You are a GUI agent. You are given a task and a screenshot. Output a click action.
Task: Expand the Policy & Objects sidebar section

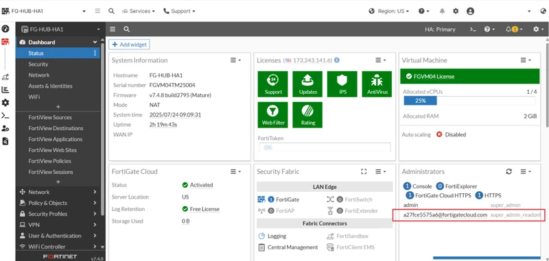click(x=58, y=203)
